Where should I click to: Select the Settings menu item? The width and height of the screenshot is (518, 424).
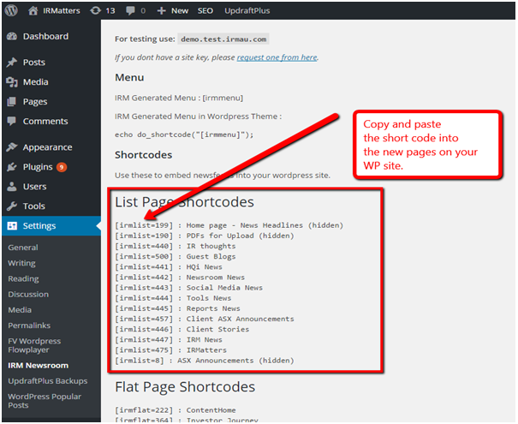click(39, 226)
